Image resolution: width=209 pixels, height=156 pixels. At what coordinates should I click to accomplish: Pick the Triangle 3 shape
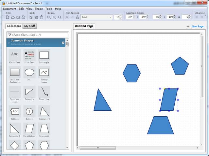tap(15, 130)
